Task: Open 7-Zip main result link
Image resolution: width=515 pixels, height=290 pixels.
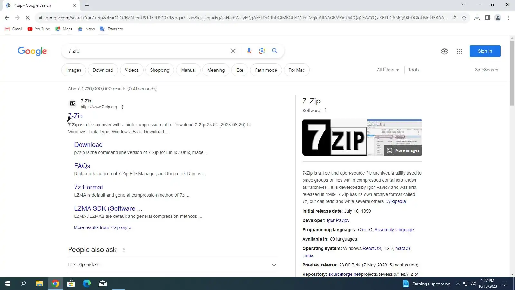Action: (75, 116)
